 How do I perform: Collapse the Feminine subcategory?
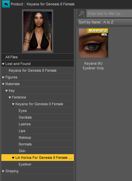tap(10, 98)
